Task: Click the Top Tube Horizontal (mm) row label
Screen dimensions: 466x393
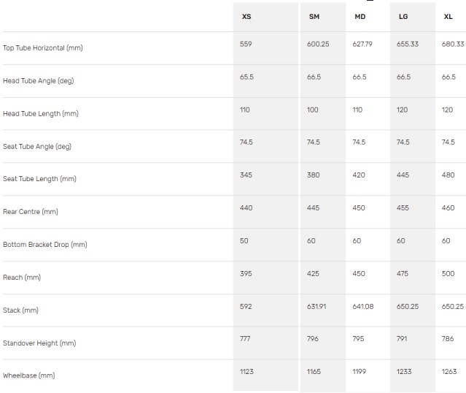Action: pyautogui.click(x=43, y=48)
